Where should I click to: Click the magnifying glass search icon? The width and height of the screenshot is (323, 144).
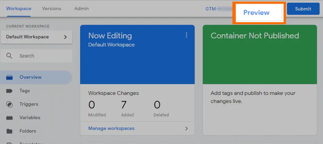(9, 56)
